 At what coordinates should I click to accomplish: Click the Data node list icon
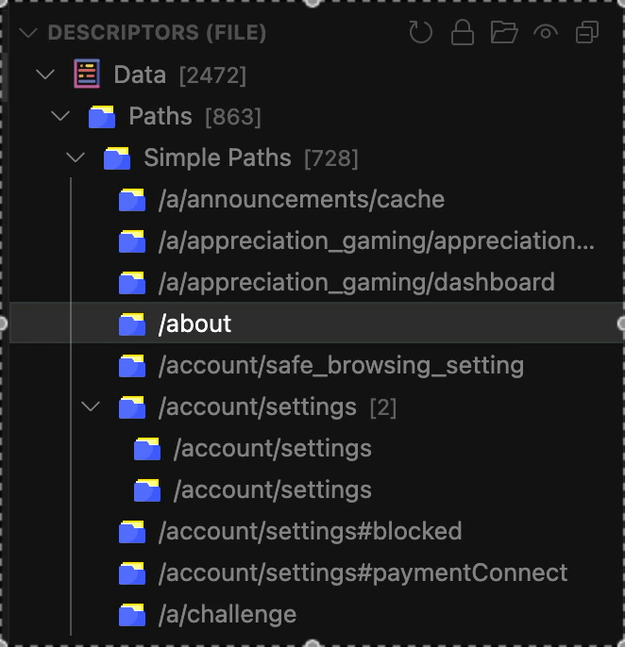87,75
